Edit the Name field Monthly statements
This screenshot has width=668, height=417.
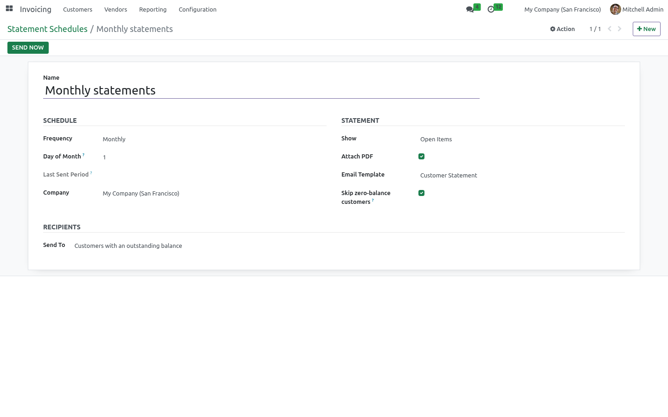[x=261, y=90]
